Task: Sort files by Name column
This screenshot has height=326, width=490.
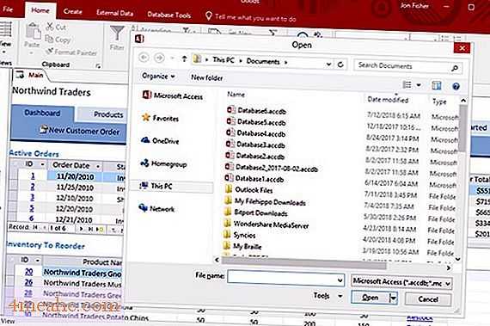Action: pos(236,94)
